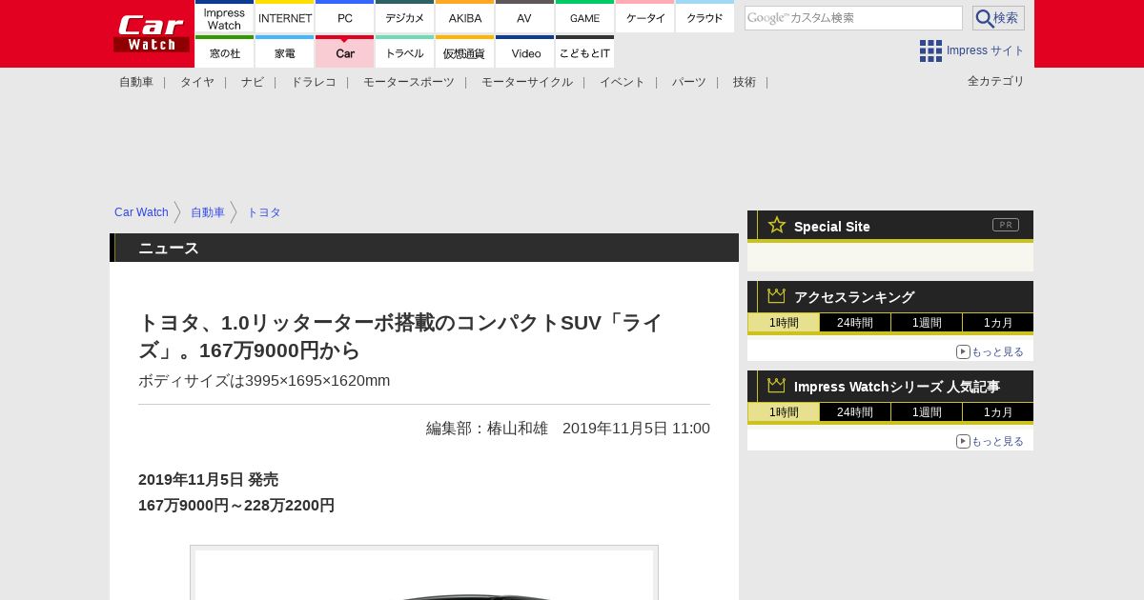Open the タイヤ category menu
This screenshot has width=1144, height=600.
197,82
